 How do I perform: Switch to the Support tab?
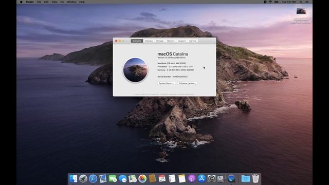click(x=182, y=41)
